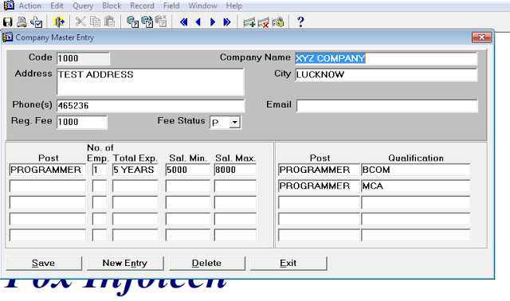510x301 pixels.
Task: Click the Qualification field showing BCOM
Action: [415, 170]
